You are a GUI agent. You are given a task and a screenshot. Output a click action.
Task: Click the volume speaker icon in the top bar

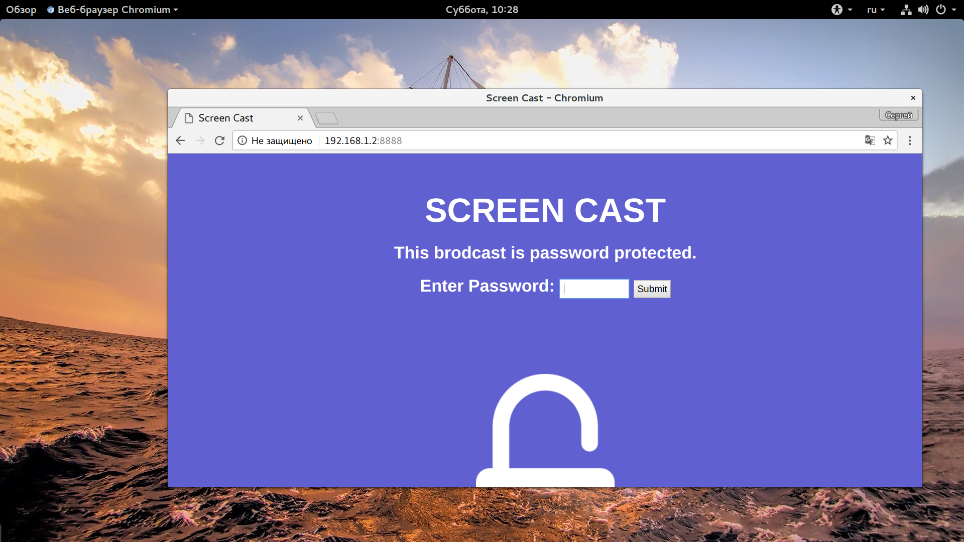pyautogui.click(x=923, y=10)
